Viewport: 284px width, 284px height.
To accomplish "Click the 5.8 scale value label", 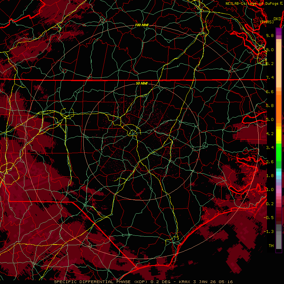I will pos(270,106).
